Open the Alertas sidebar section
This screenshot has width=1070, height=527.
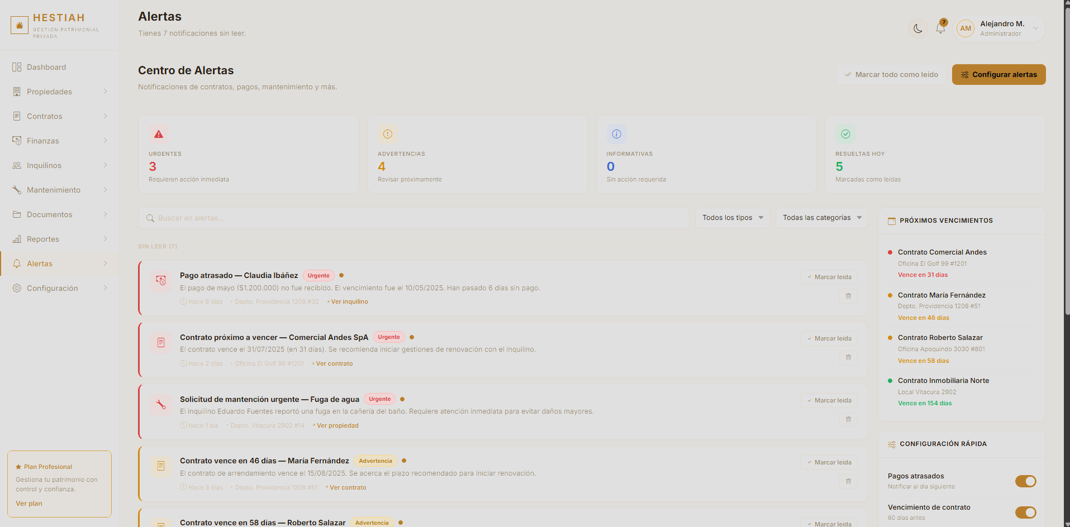(x=59, y=263)
